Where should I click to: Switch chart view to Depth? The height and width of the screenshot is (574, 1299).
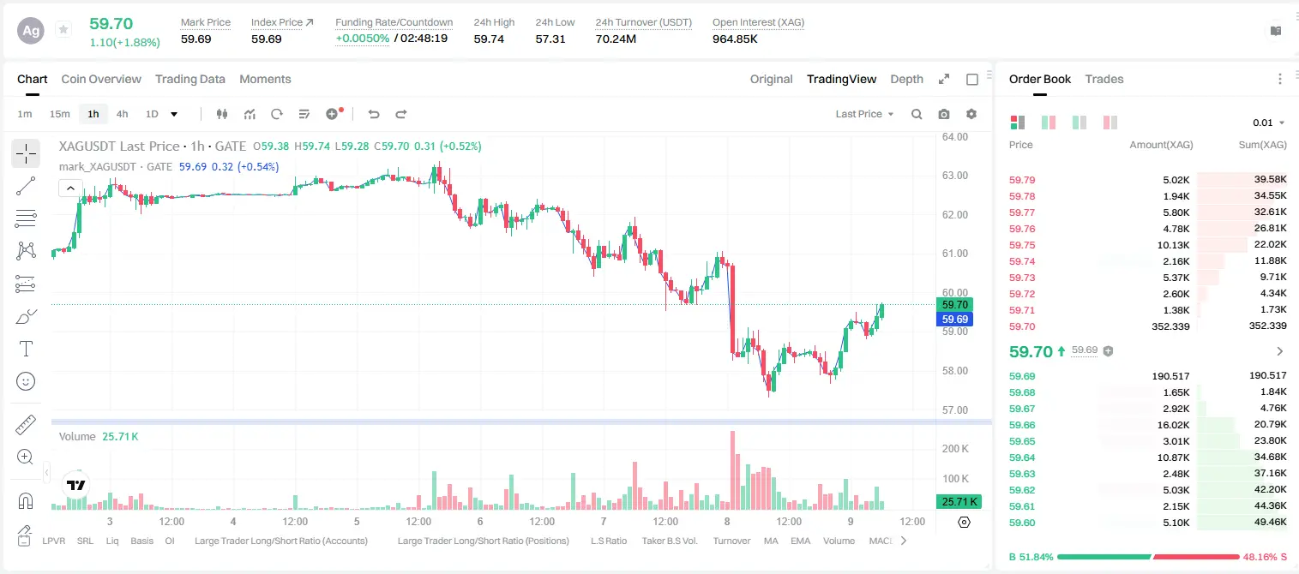pyautogui.click(x=906, y=79)
